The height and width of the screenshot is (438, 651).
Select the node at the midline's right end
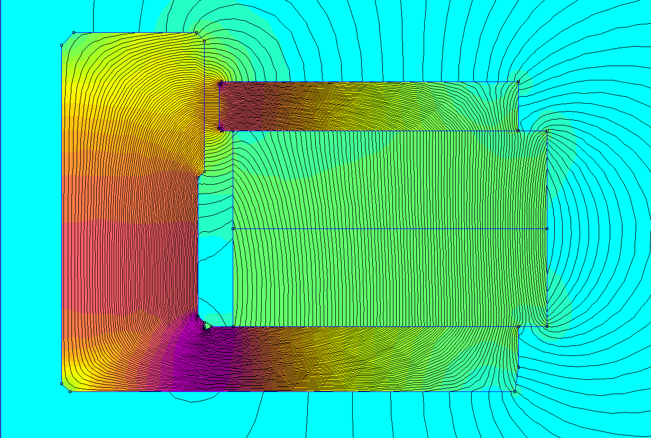click(x=547, y=229)
